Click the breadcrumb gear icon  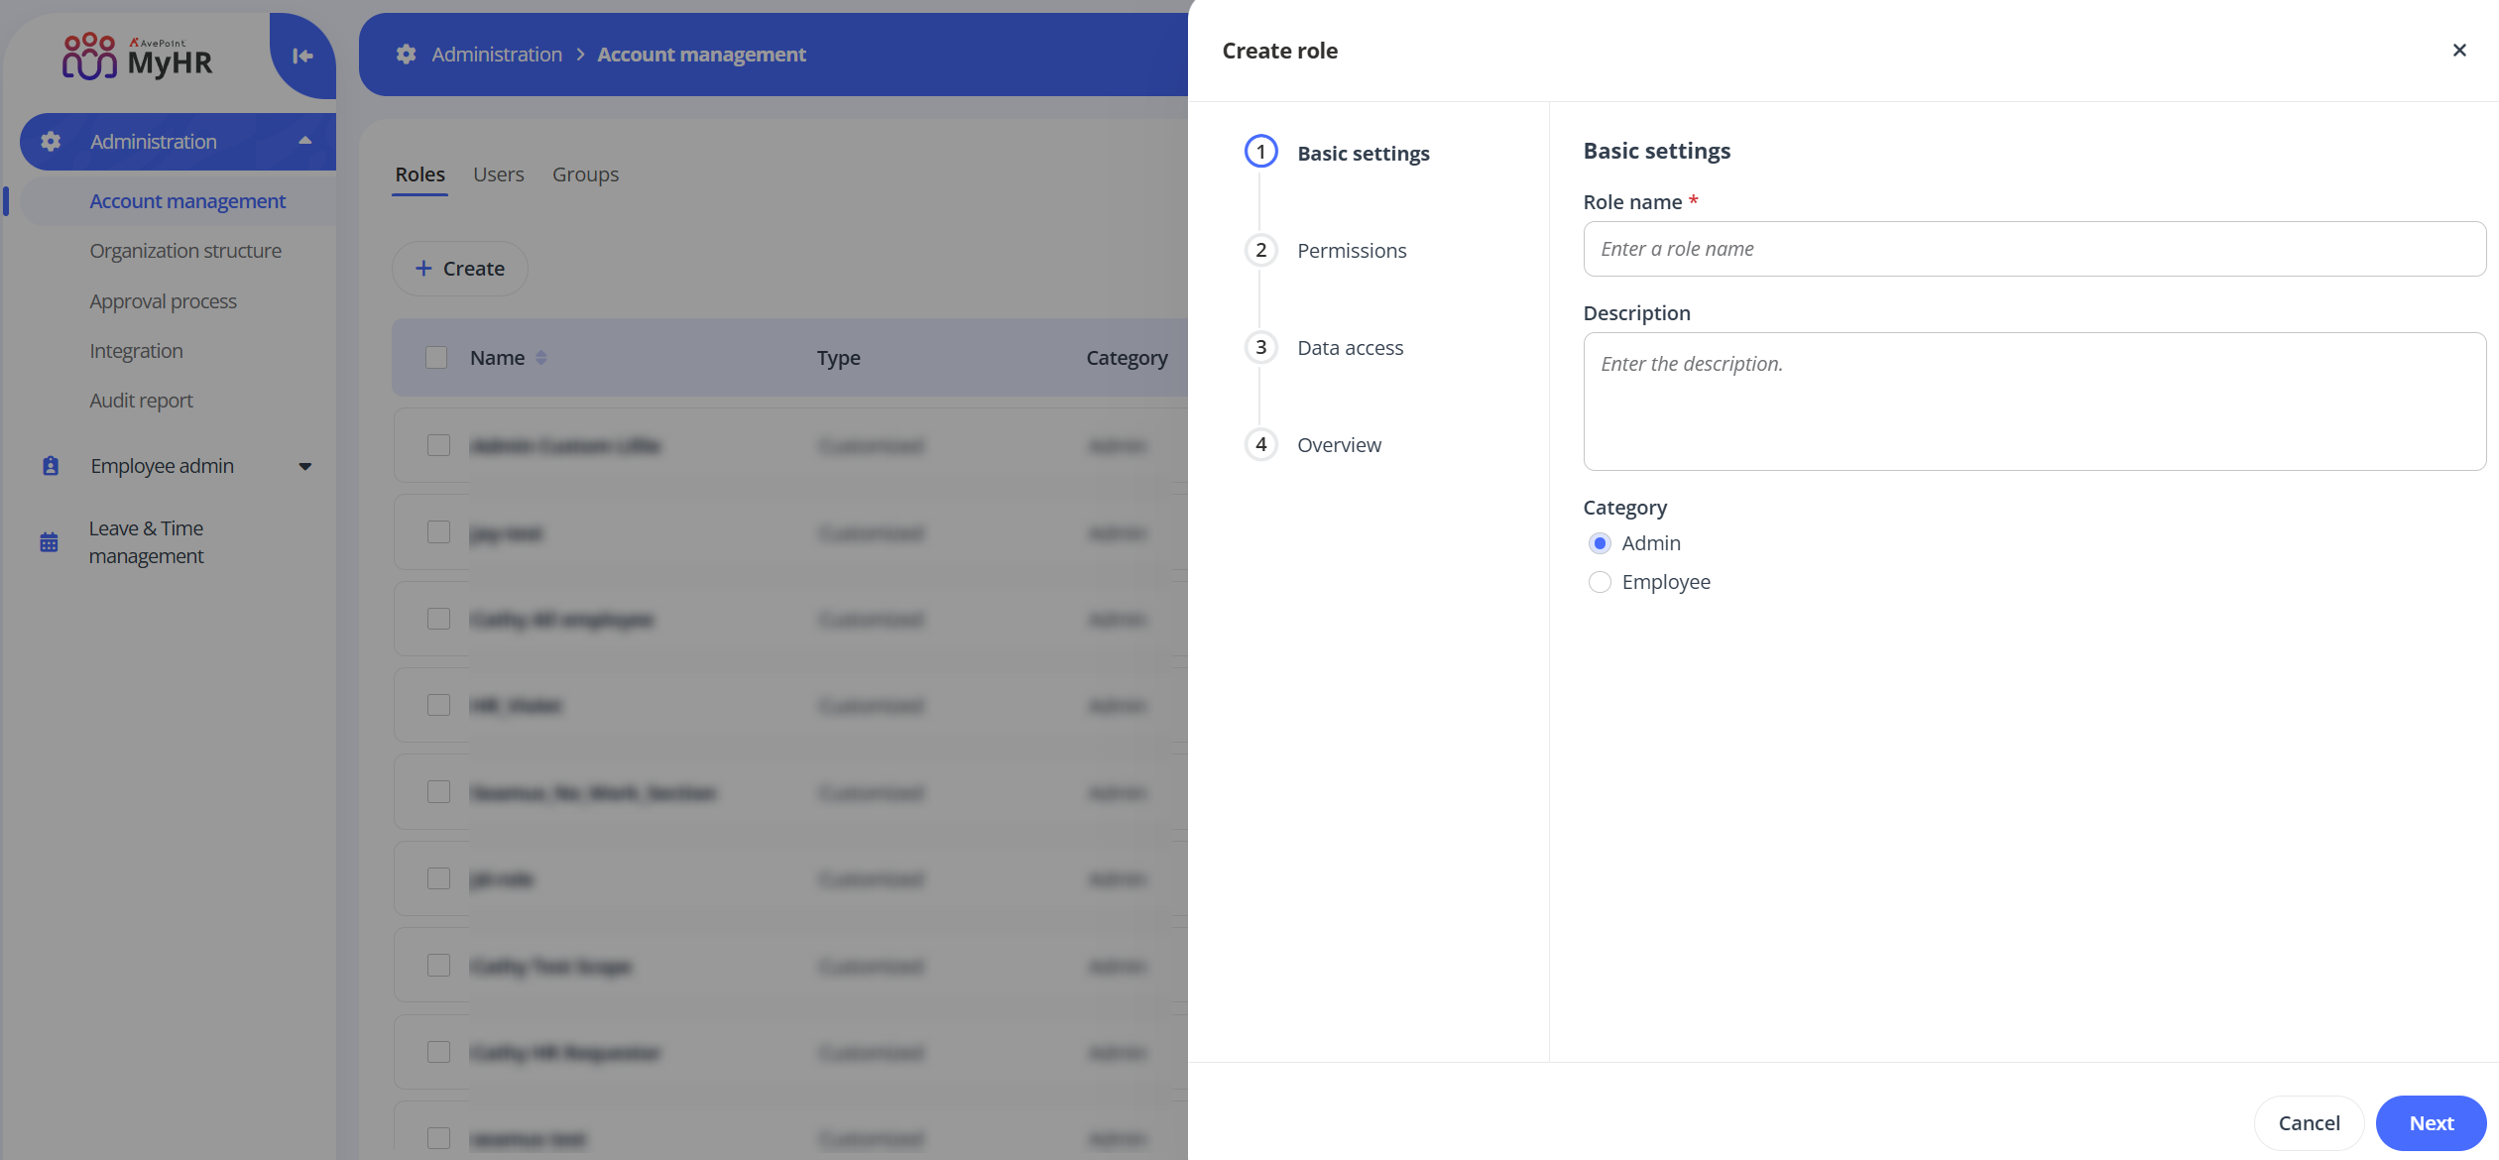pyautogui.click(x=406, y=55)
